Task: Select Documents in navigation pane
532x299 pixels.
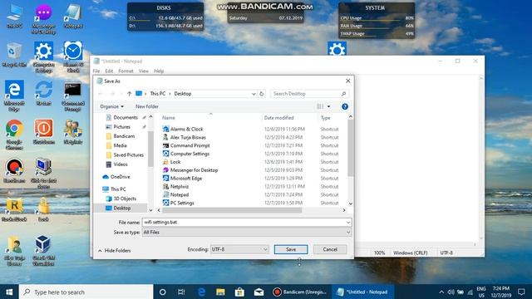Action: click(126, 117)
